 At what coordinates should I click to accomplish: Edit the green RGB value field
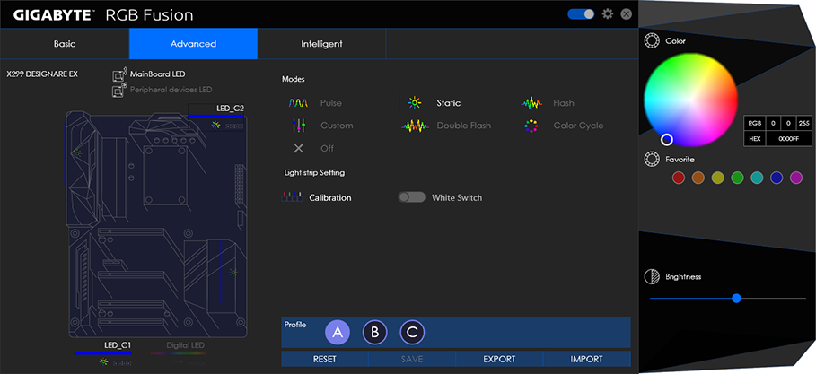click(788, 123)
